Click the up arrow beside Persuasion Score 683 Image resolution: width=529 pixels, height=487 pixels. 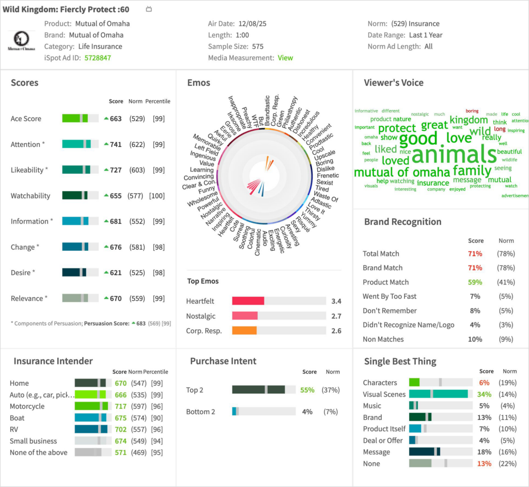click(x=134, y=323)
